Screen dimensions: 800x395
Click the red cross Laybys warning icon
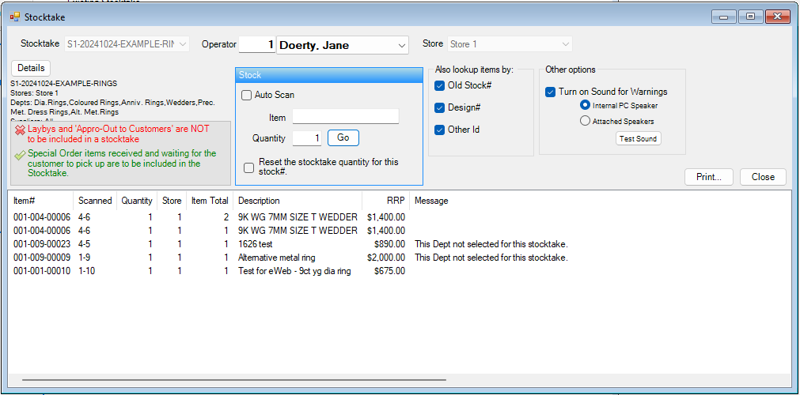point(21,130)
